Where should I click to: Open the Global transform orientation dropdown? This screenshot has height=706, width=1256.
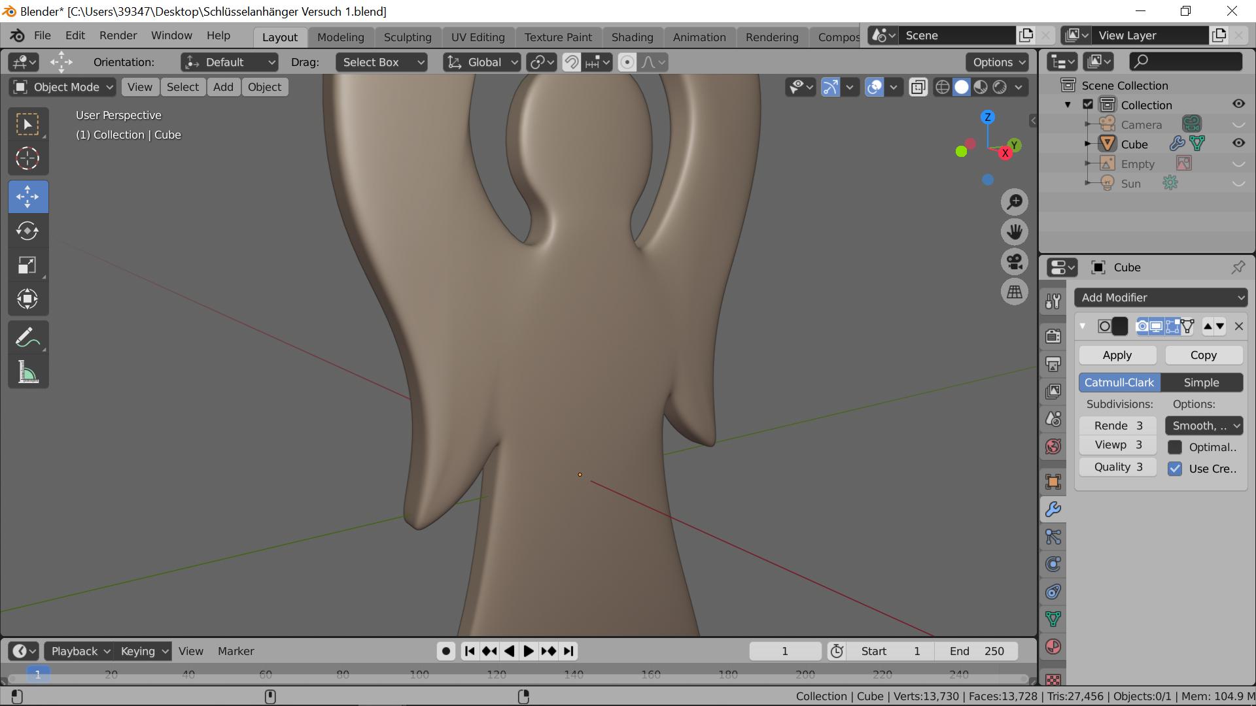coord(482,62)
